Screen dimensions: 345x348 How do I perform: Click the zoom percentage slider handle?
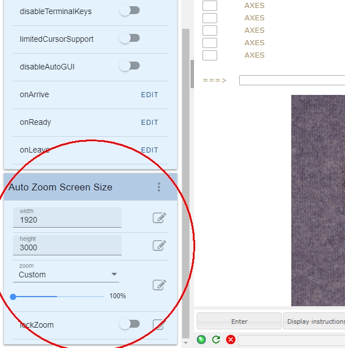click(x=13, y=297)
